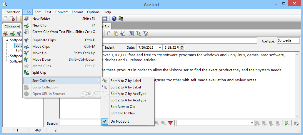Click the T with green arrows icon
Viewport: 303px width, 135px height.
pos(139,33)
